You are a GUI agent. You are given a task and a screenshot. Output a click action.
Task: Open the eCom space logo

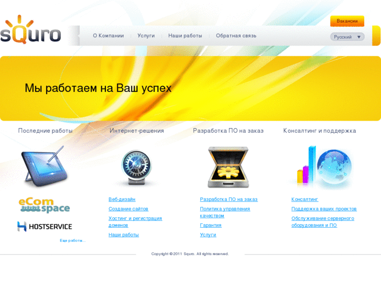(x=44, y=206)
